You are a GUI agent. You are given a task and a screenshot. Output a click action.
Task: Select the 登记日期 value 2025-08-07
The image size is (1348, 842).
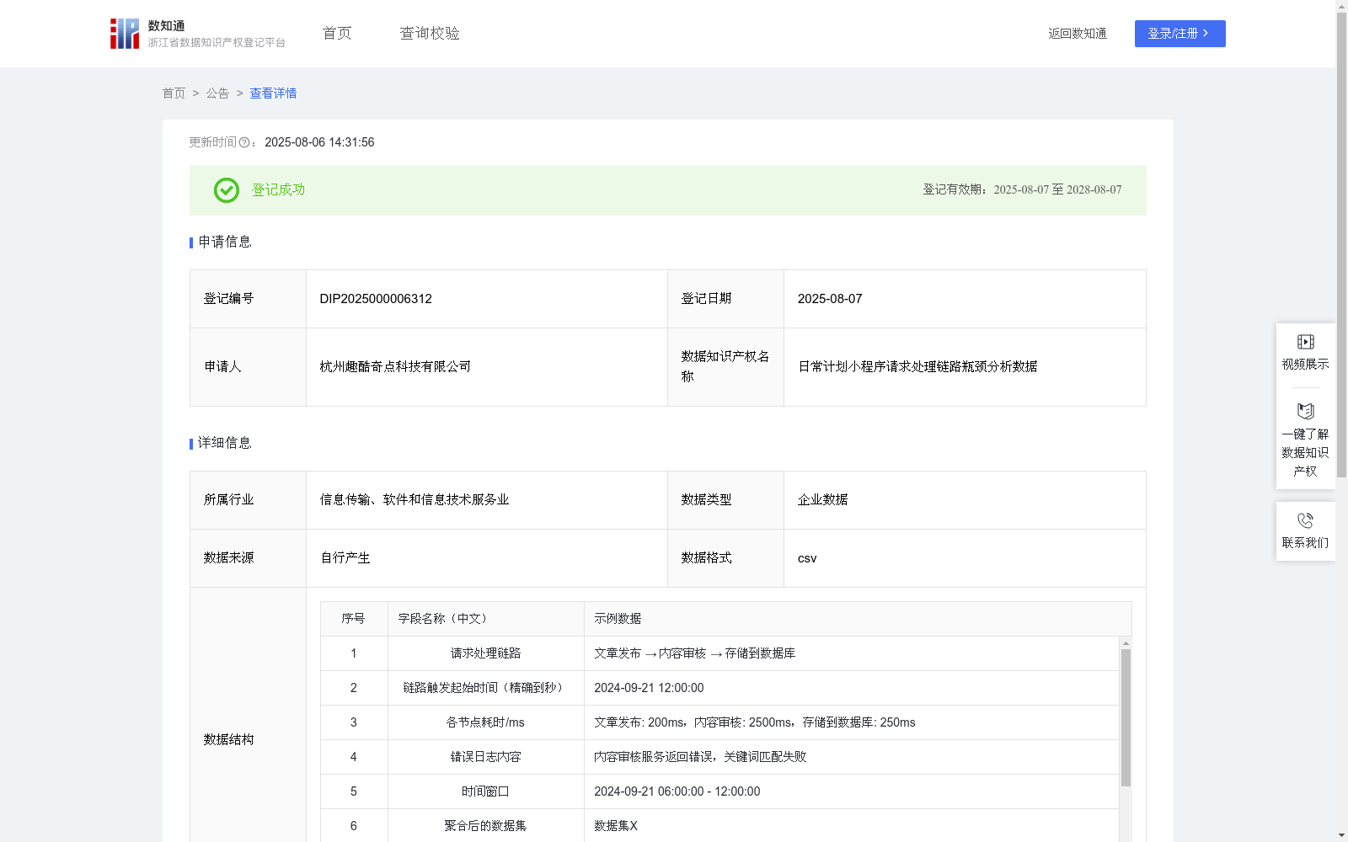pyautogui.click(x=830, y=299)
